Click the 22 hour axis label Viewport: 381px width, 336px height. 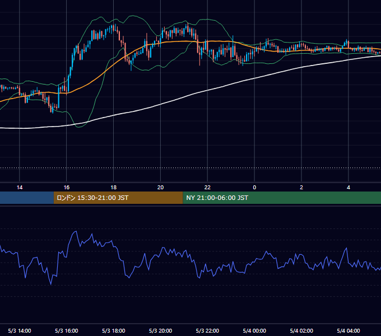point(207,188)
